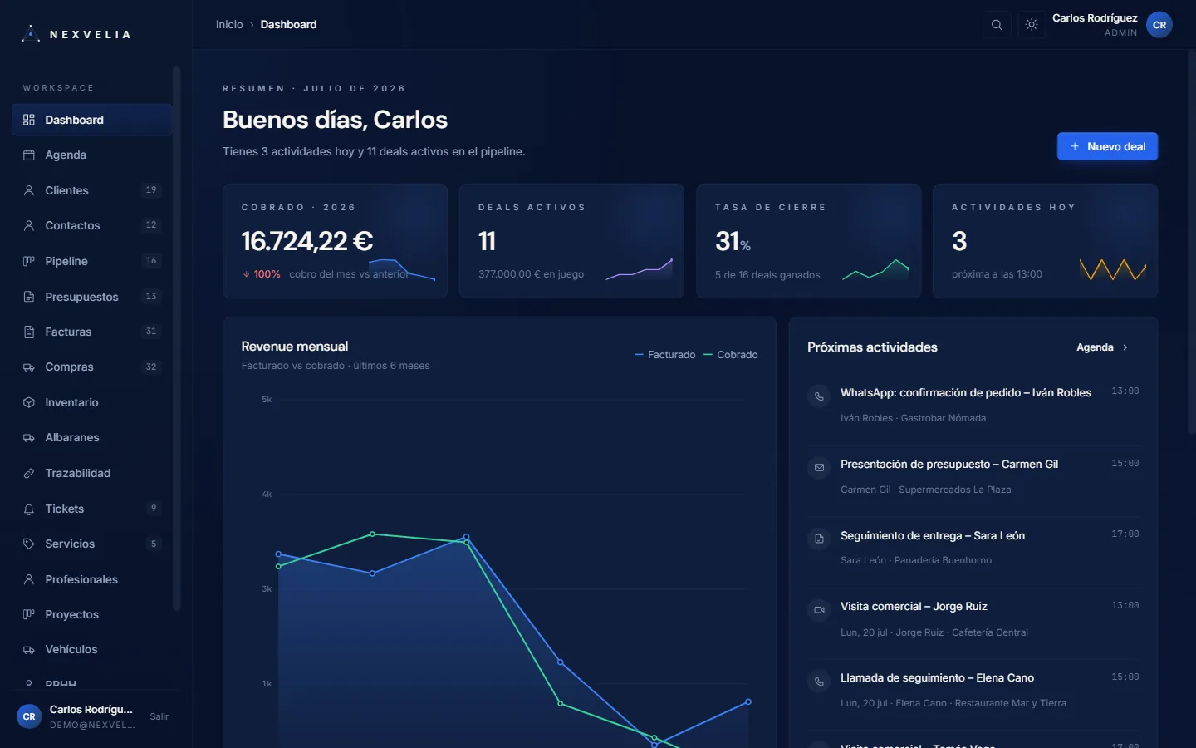Select Pipeline in the sidebar

[91, 261]
